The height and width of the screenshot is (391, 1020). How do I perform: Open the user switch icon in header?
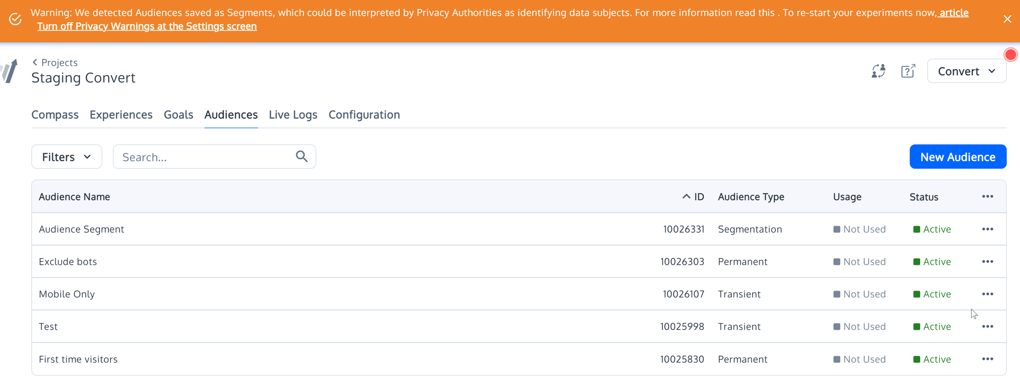coord(878,71)
